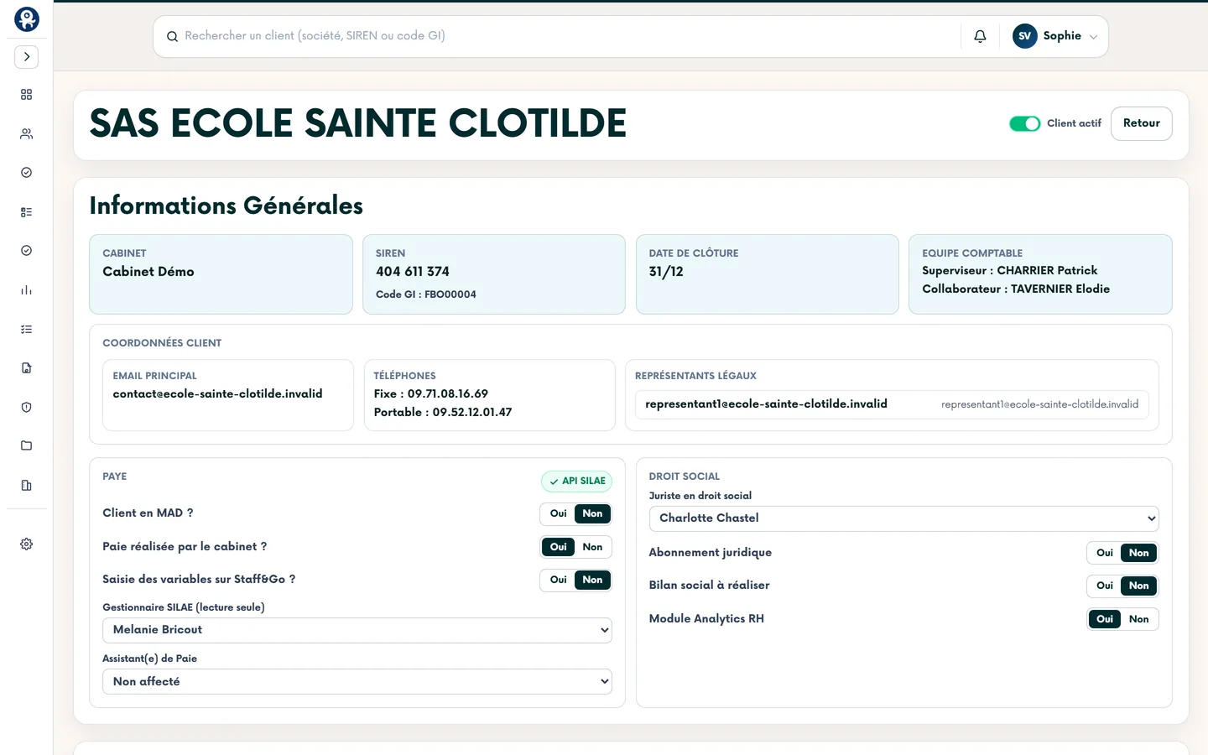Open the Sophie user menu chevron

click(1093, 37)
